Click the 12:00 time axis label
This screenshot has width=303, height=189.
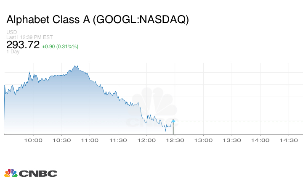click(x=147, y=140)
